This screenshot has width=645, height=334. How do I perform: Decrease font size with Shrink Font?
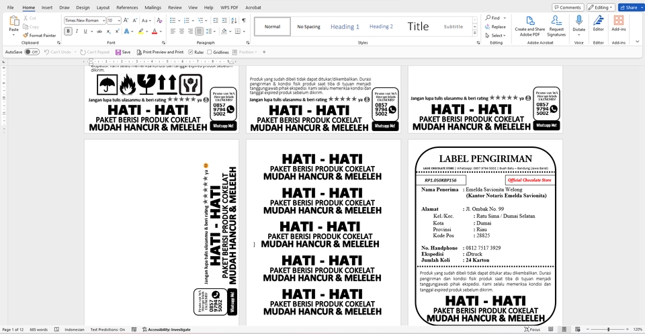click(135, 20)
